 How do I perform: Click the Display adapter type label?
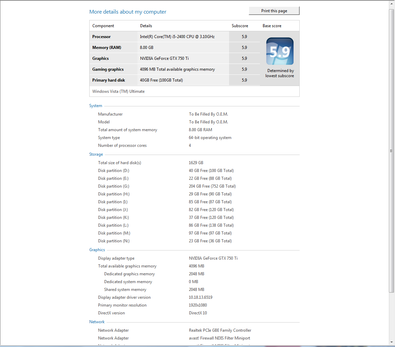coord(116,258)
